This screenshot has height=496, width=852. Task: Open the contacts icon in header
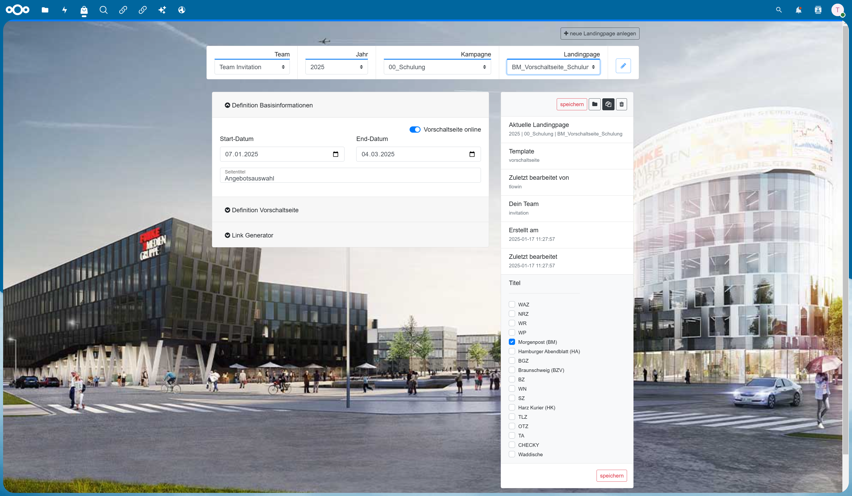pyautogui.click(x=818, y=10)
